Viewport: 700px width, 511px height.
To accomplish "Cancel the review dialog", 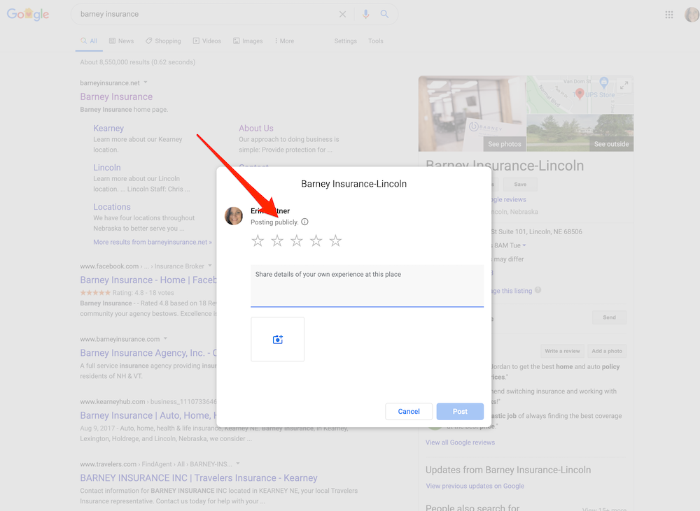I will tap(409, 411).
